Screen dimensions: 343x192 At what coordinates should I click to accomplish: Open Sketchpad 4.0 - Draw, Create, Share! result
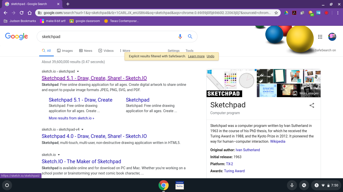94,136
